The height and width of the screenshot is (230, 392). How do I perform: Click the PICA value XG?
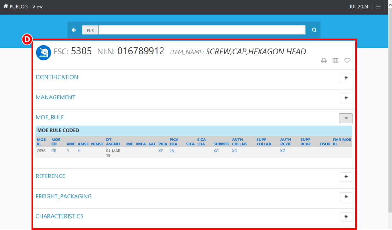pos(161,151)
